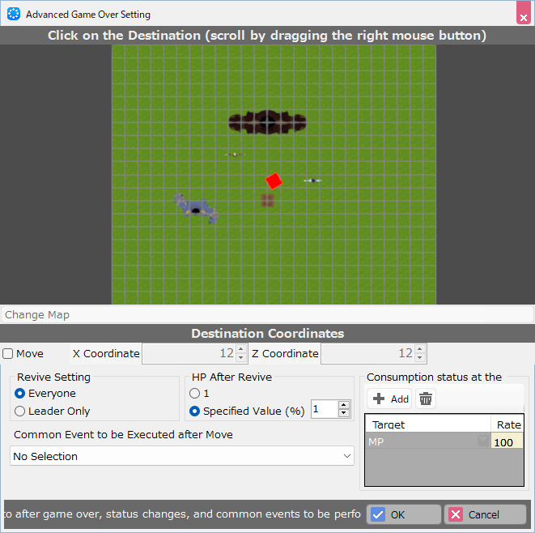The width and height of the screenshot is (535, 533).
Task: Add a new consumption status entry
Action: click(390, 399)
